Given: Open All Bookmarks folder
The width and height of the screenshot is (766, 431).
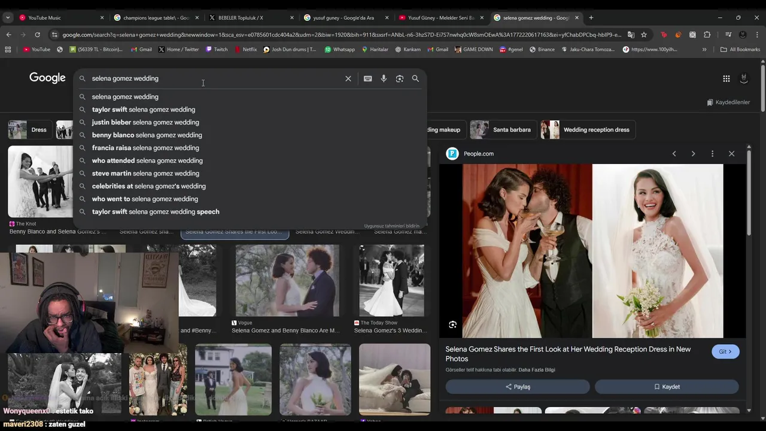Looking at the screenshot, I should 740,50.
